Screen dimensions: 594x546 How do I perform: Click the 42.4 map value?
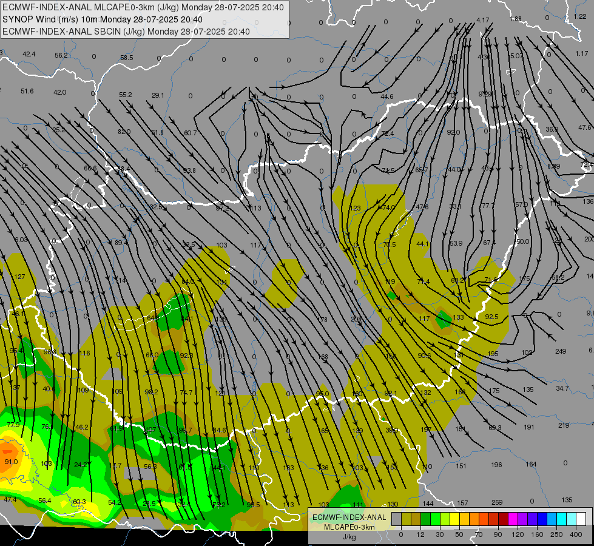29,54
